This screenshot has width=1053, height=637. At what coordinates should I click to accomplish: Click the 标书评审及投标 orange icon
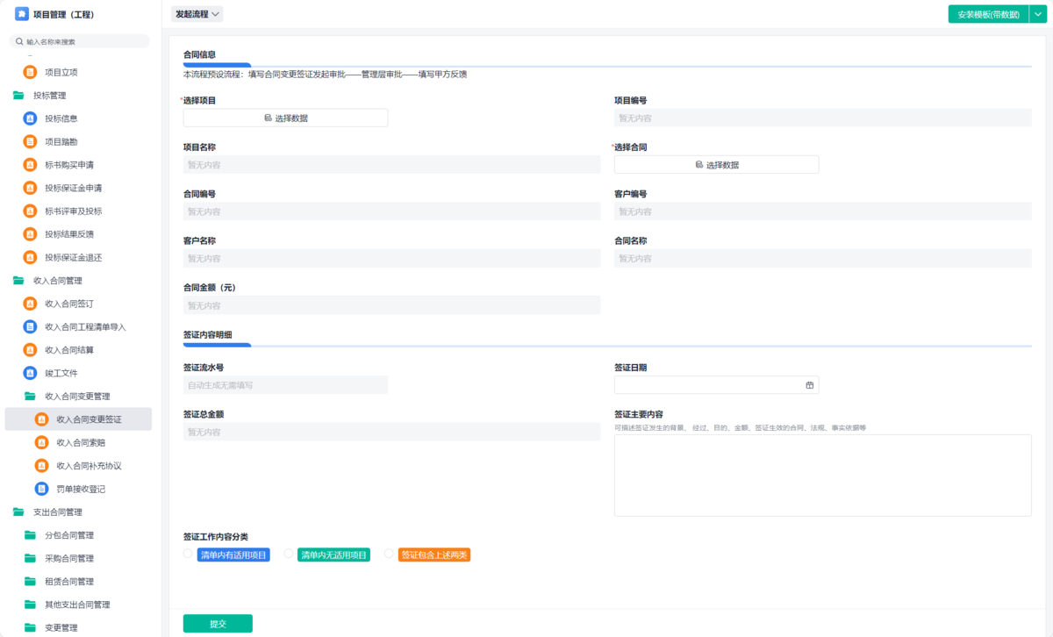tap(31, 211)
